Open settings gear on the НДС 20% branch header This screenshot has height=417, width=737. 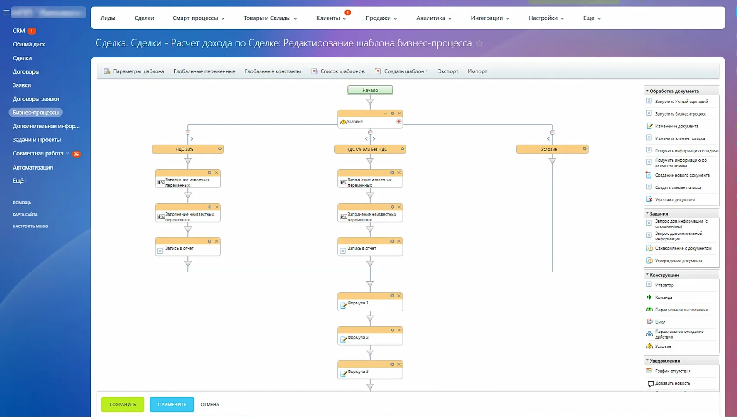pyautogui.click(x=220, y=149)
